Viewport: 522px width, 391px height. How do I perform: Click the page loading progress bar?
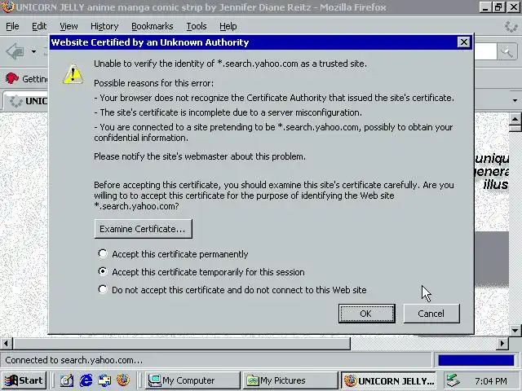pos(476,360)
